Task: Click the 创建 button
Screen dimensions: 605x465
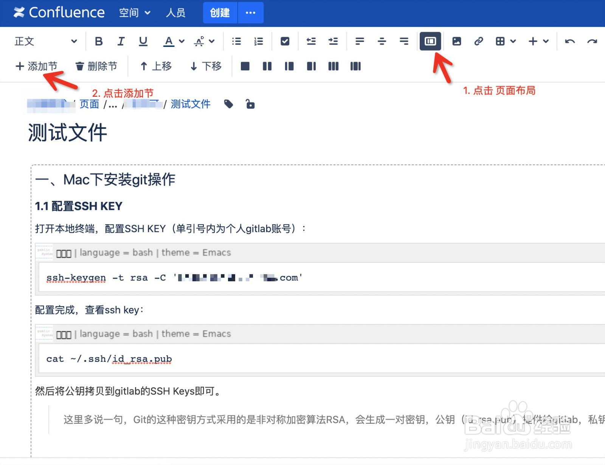Action: pyautogui.click(x=220, y=12)
